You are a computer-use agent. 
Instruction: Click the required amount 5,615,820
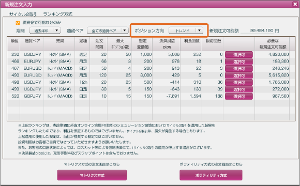[279, 75]
